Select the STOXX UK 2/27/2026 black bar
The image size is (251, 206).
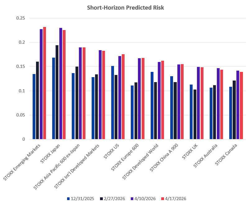pos(195,114)
